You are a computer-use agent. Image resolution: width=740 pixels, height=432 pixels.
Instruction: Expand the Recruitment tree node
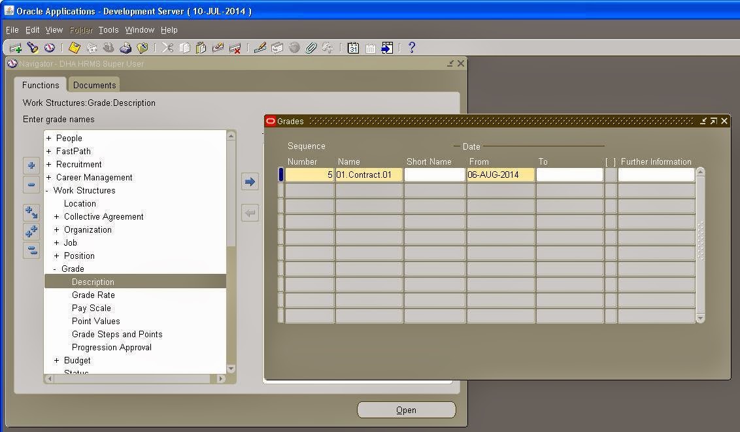click(x=48, y=165)
